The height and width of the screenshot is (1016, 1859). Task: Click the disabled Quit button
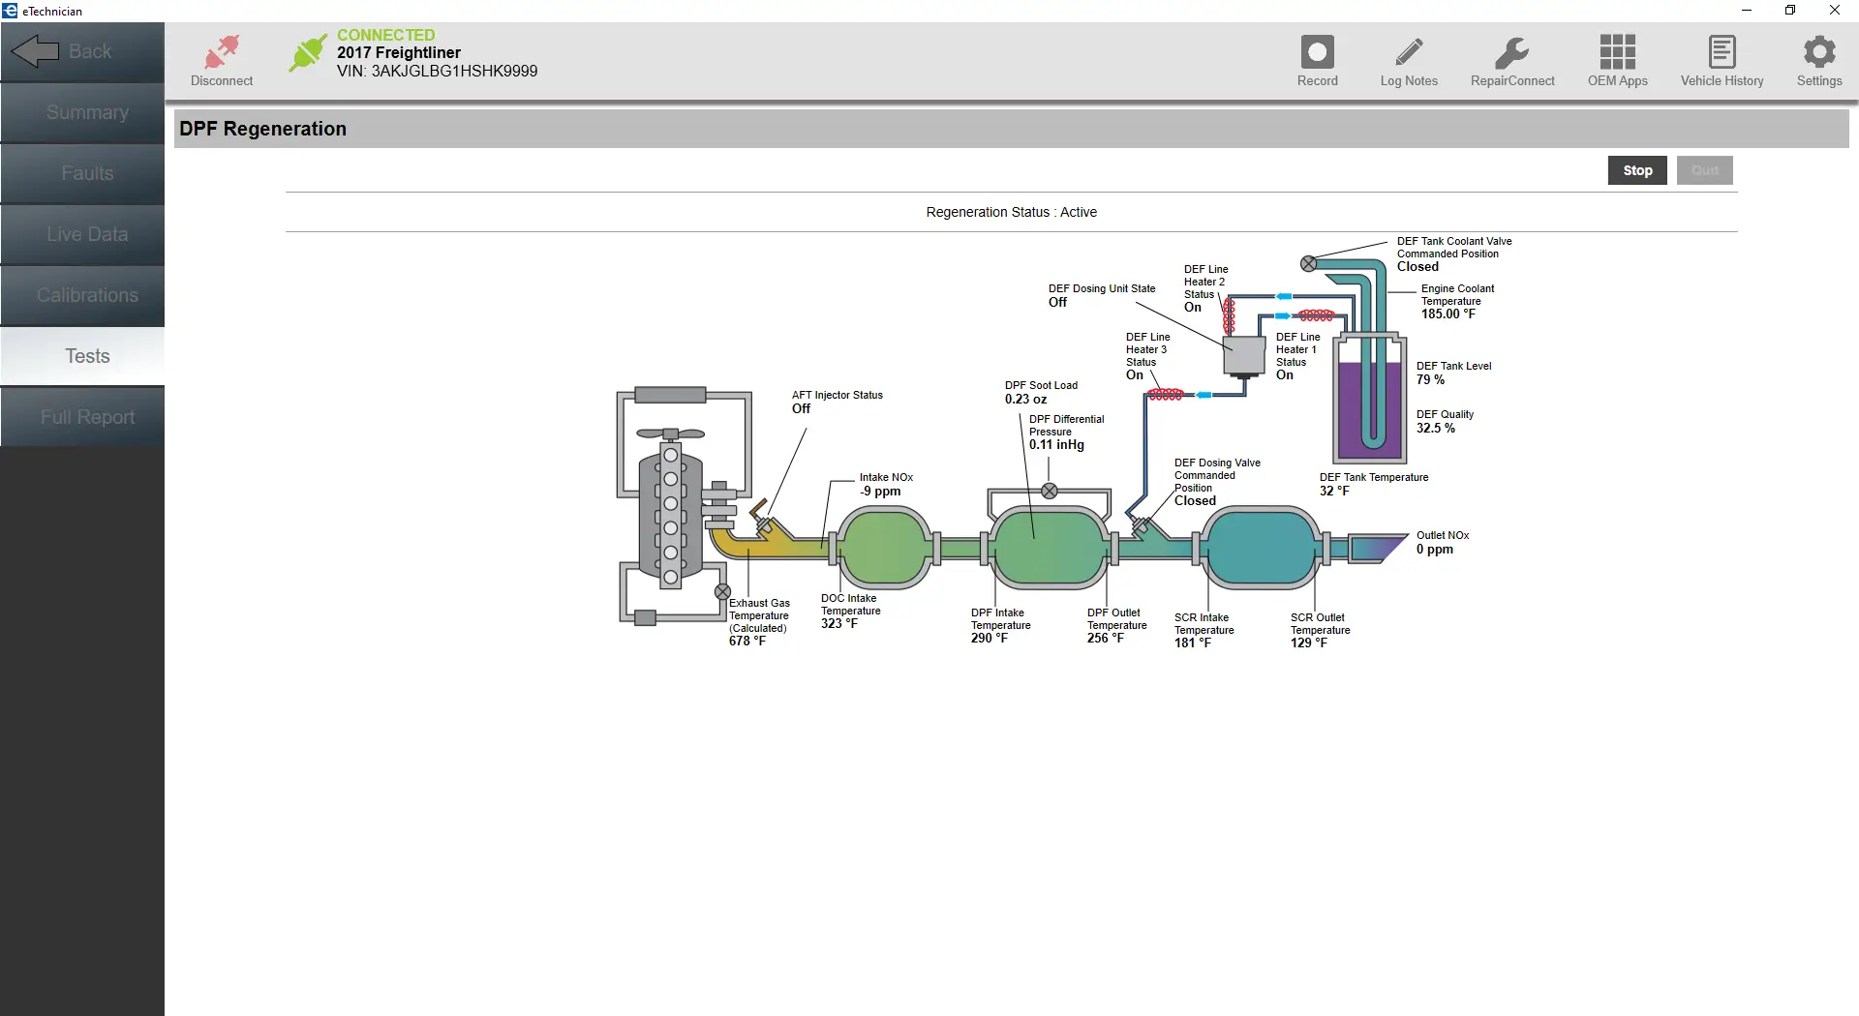coord(1704,169)
